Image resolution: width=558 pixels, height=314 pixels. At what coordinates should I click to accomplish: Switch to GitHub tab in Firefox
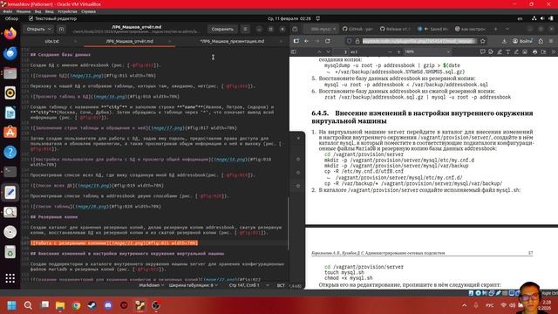pyautogui.click(x=357, y=29)
